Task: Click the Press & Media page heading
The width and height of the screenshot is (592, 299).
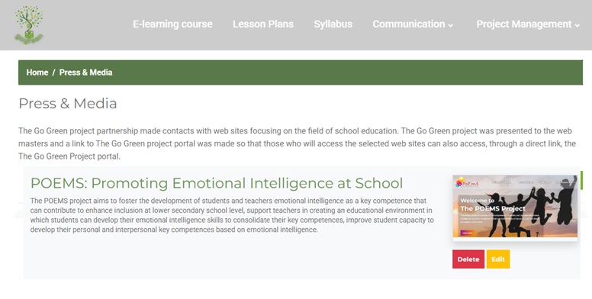Action: click(x=68, y=104)
